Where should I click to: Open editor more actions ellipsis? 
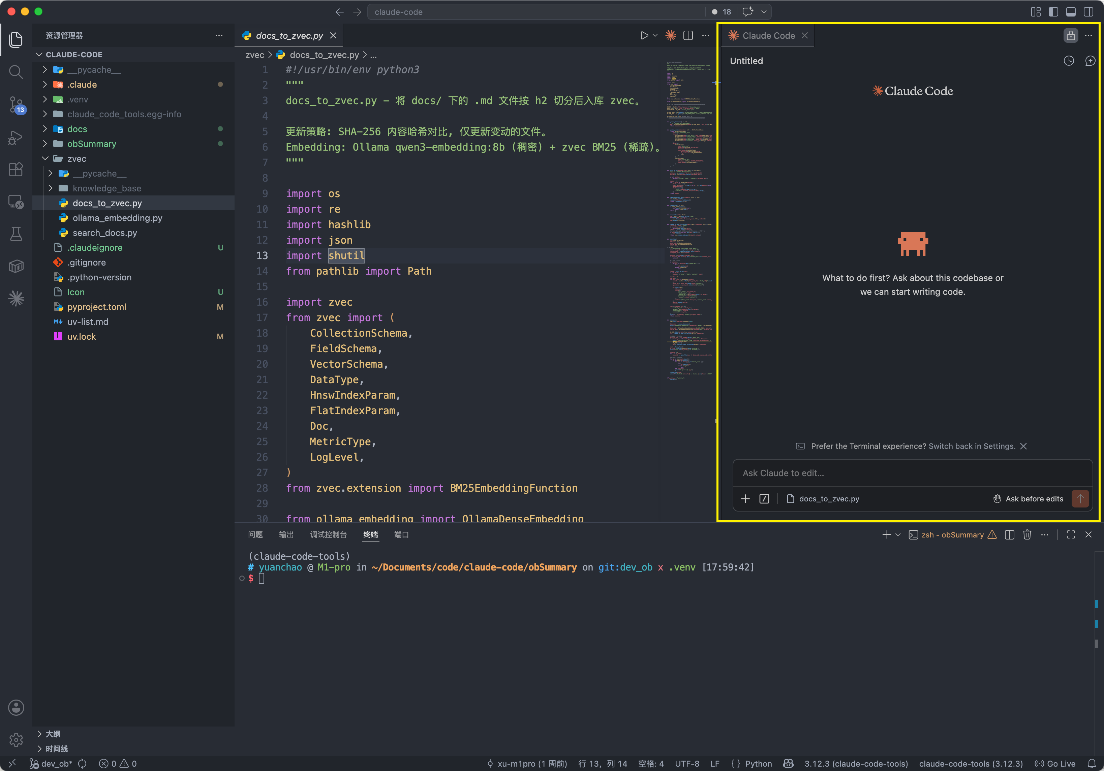705,36
